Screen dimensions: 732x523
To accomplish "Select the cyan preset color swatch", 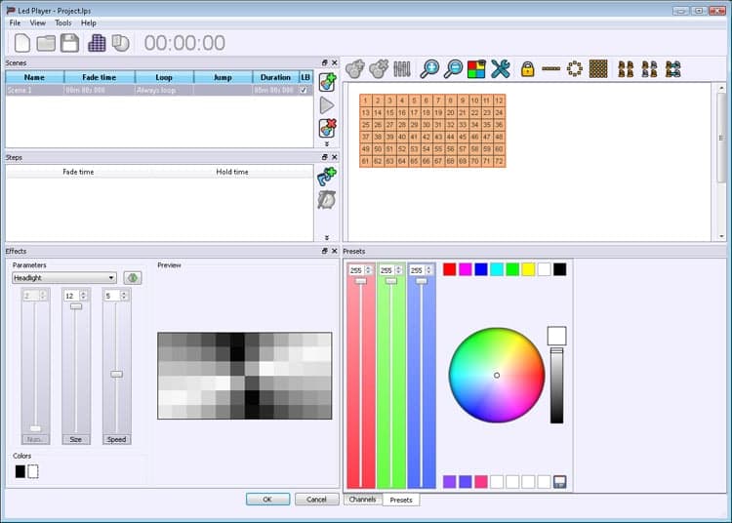I will [x=497, y=269].
